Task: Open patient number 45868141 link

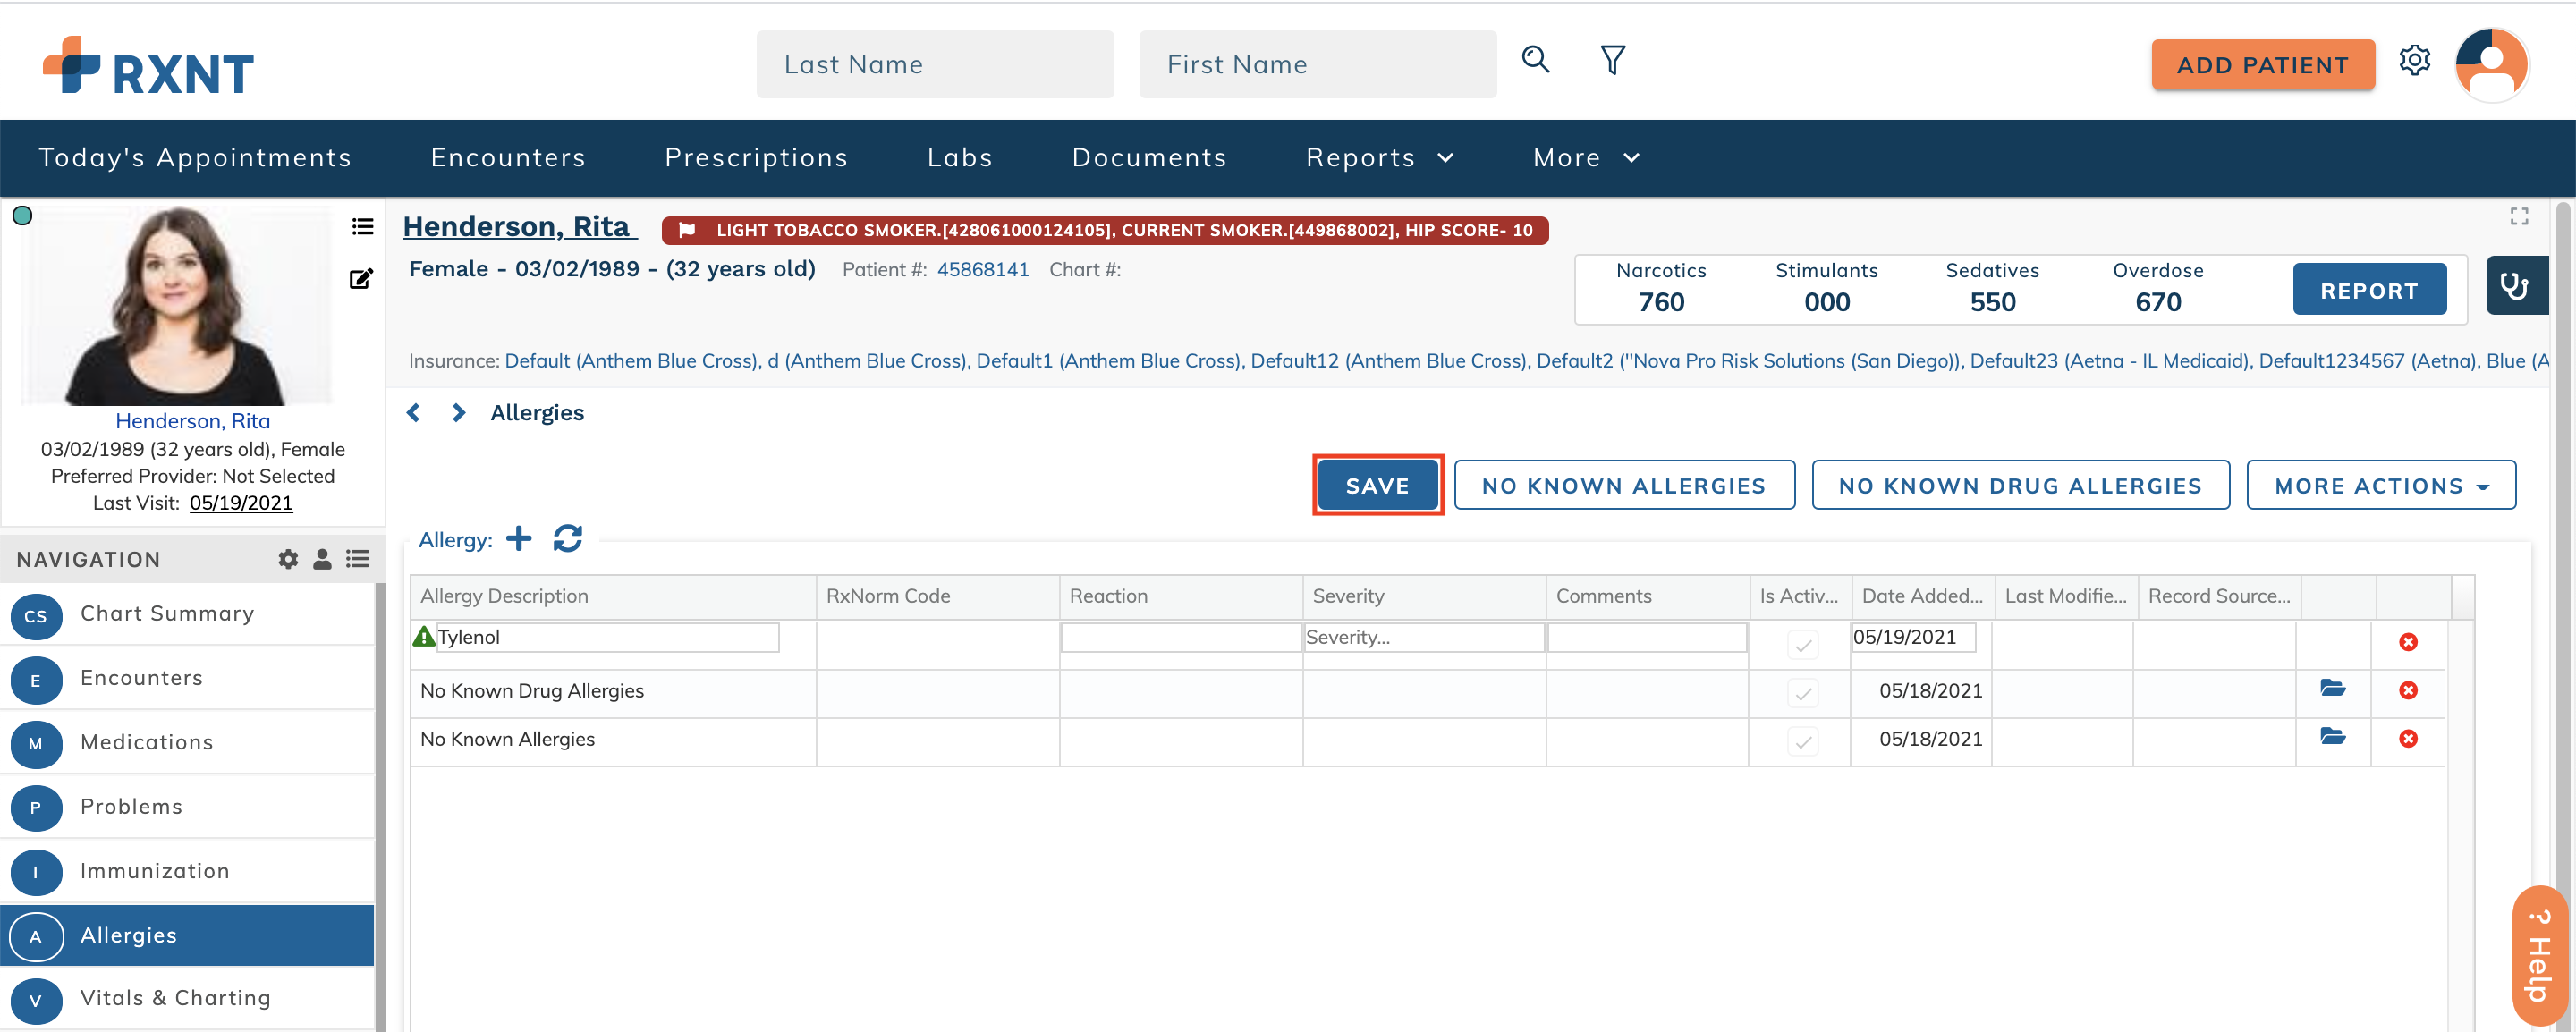Action: coord(982,270)
